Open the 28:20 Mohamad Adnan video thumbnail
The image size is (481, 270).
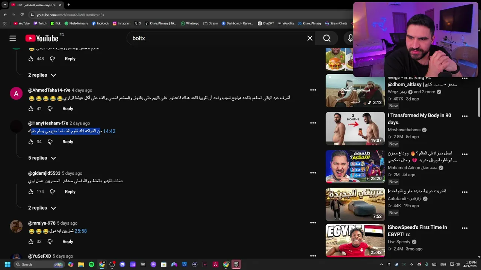click(355, 166)
